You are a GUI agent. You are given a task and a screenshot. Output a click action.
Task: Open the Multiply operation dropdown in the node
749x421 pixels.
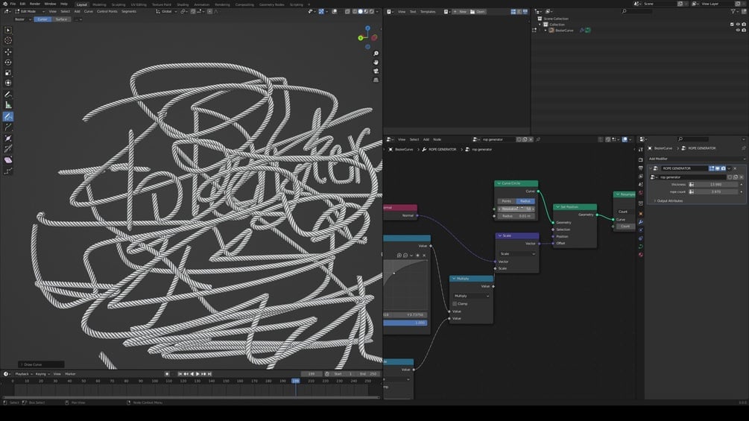pos(471,296)
